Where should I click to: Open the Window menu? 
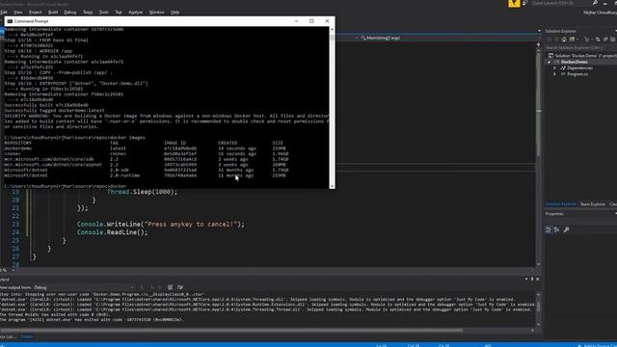tap(156, 13)
